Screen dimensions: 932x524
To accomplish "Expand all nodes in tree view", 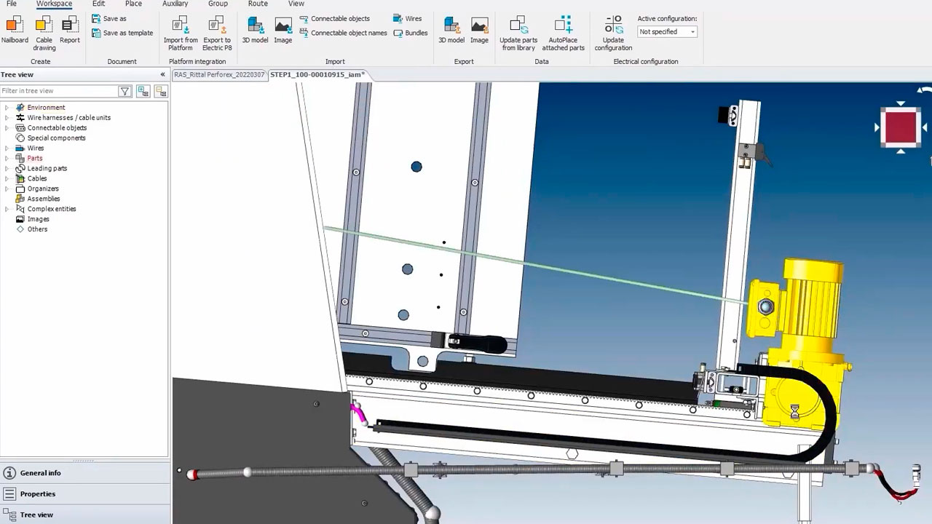I will [x=143, y=91].
